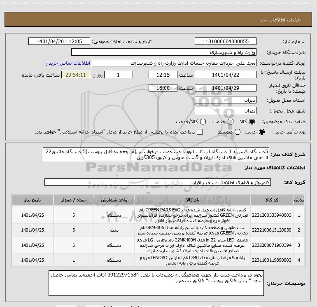Click the کد کالا column header

click(272, 200)
